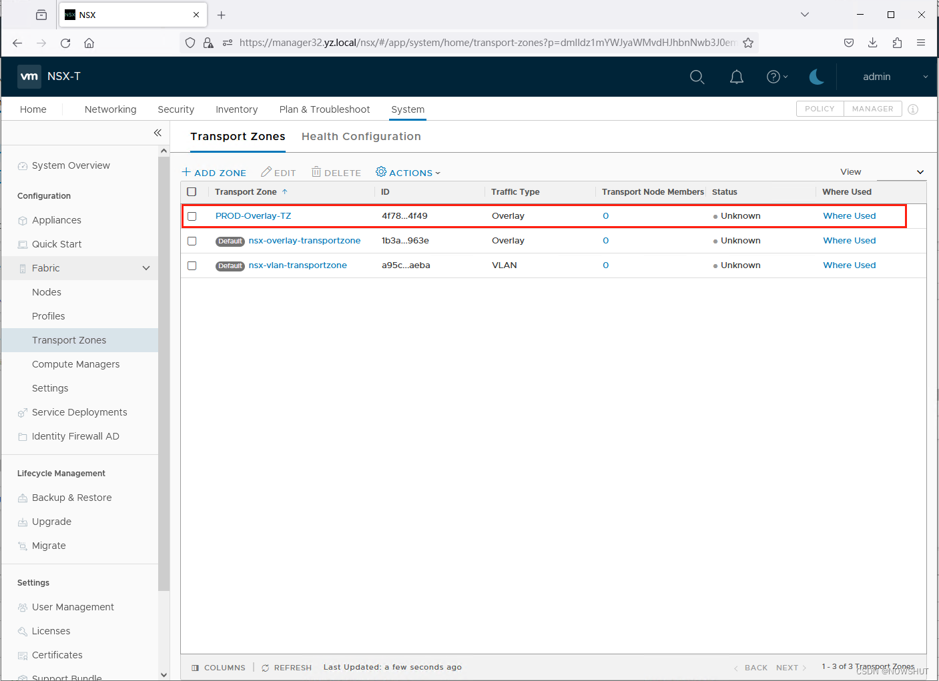Reload the browser page
The width and height of the screenshot is (939, 681).
(65, 43)
